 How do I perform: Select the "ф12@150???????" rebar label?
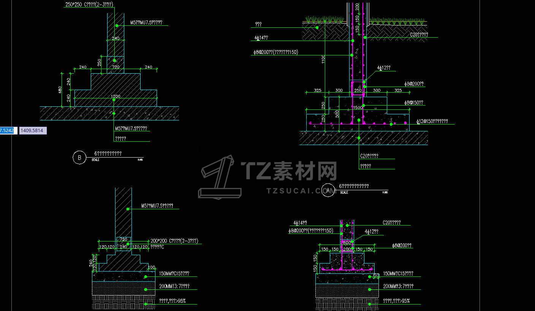click(x=432, y=122)
